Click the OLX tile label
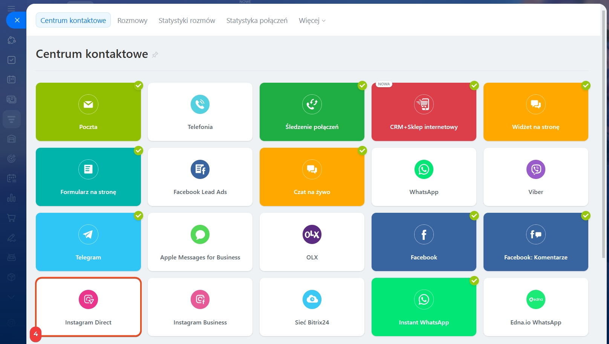The height and width of the screenshot is (344, 609). [312, 258]
